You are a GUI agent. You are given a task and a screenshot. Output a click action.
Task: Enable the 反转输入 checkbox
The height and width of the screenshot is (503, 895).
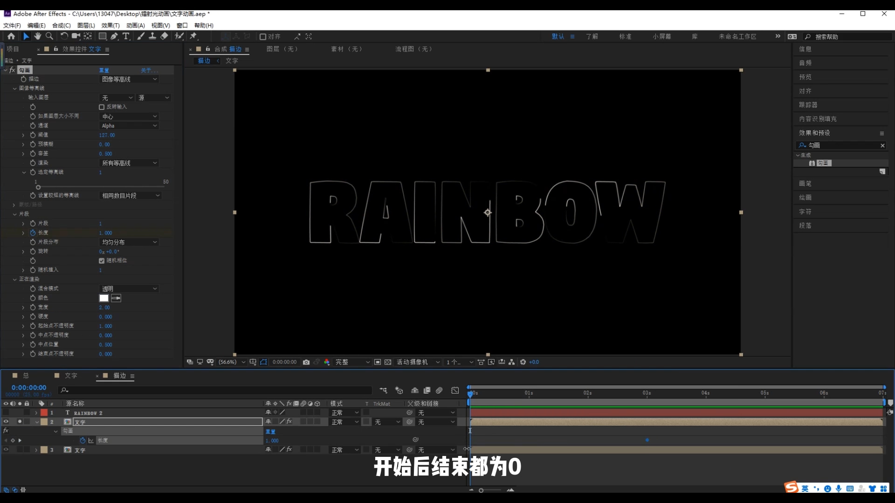[102, 107]
